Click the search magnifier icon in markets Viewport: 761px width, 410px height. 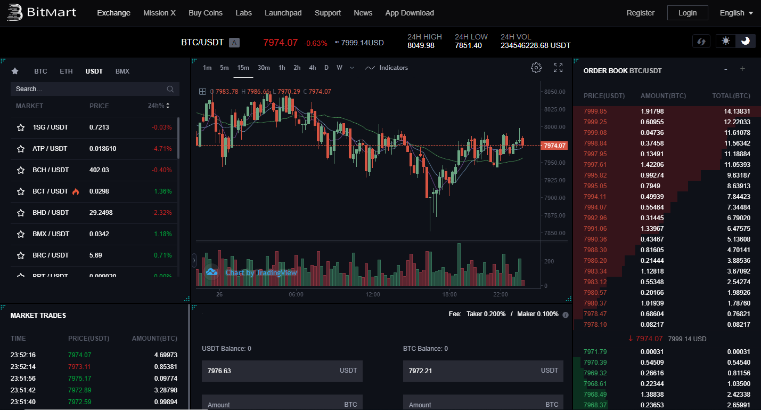pos(170,89)
